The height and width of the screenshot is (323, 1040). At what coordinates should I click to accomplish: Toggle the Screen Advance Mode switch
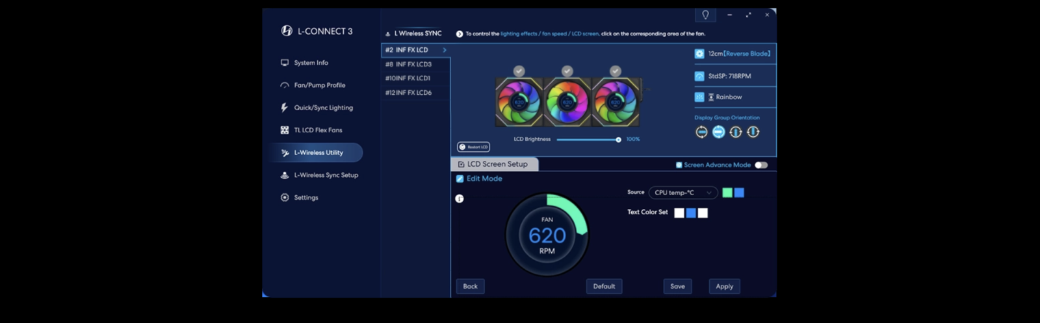point(761,165)
